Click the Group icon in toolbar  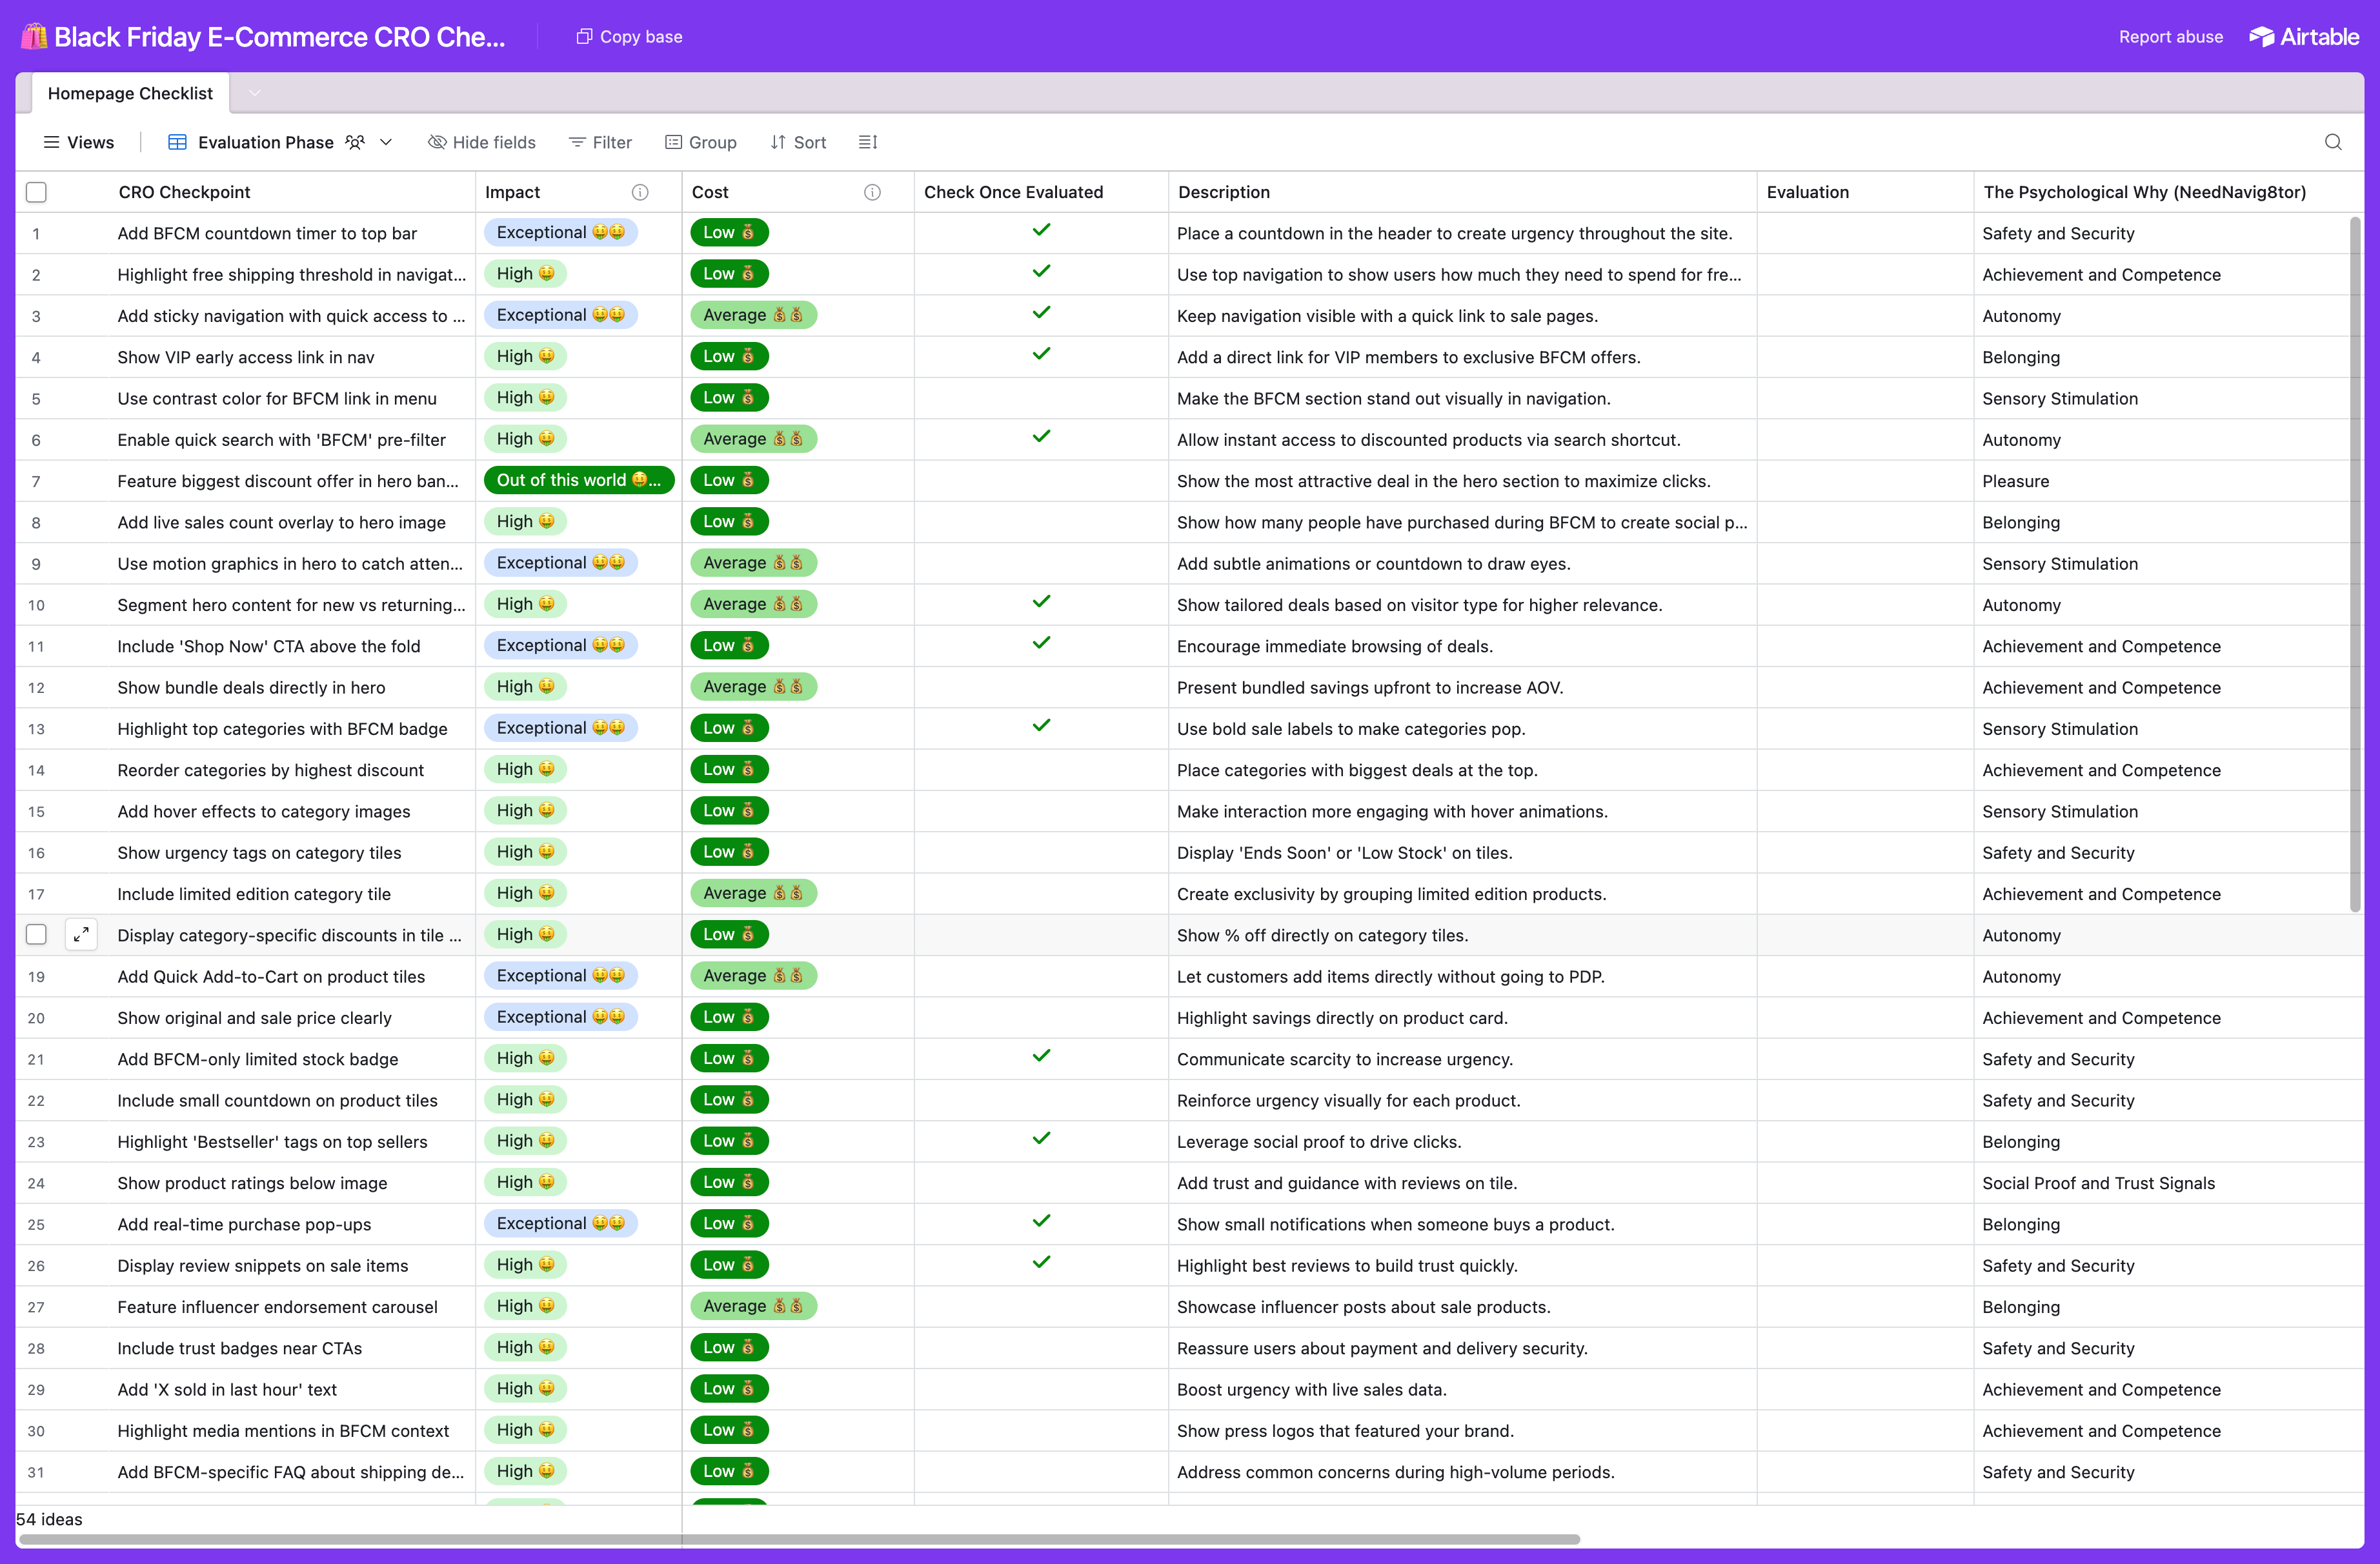[673, 142]
